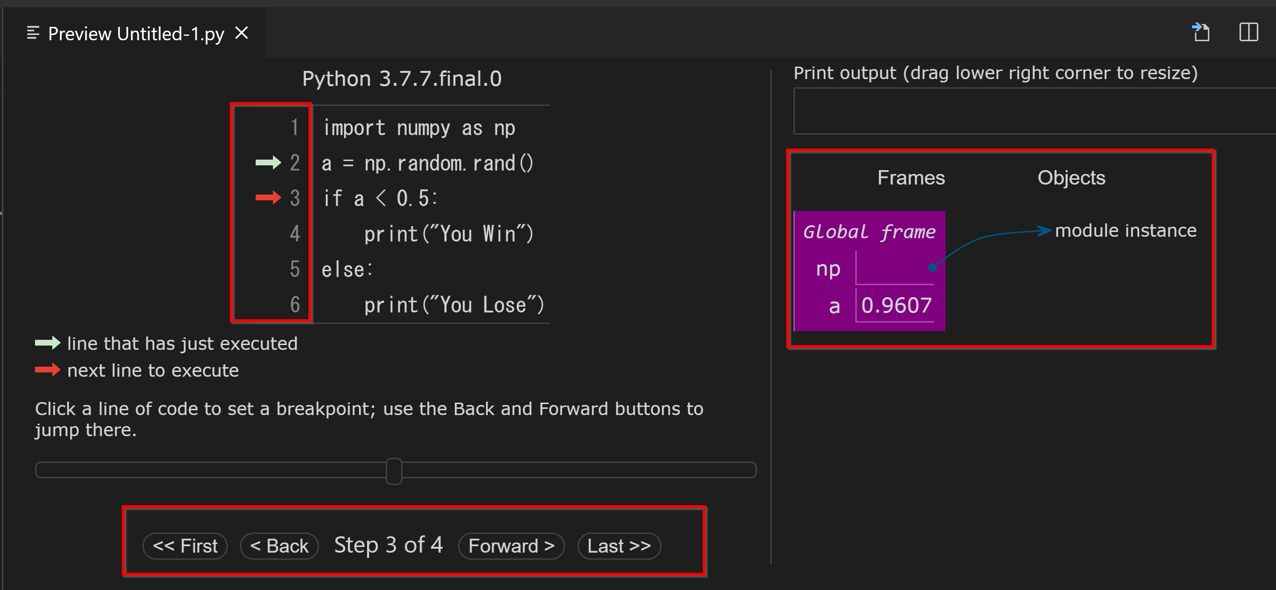
Task: Click the print output text box
Action: click(x=1033, y=111)
